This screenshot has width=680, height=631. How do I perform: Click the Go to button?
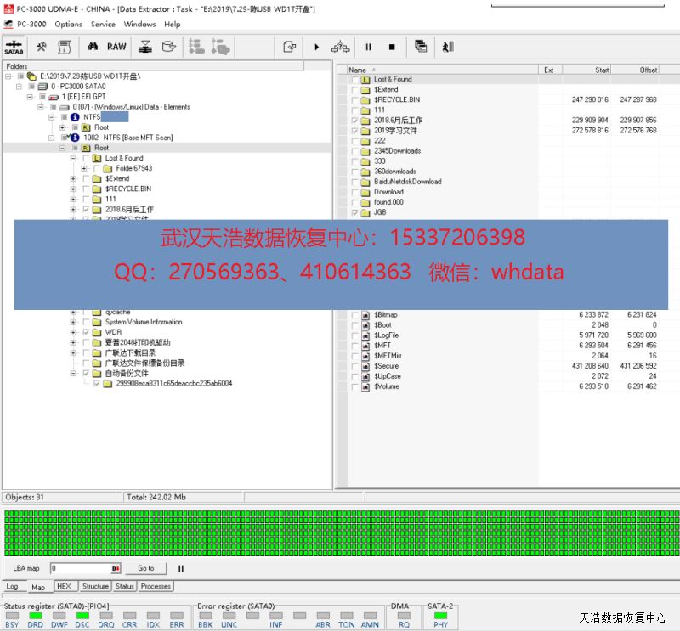point(146,568)
